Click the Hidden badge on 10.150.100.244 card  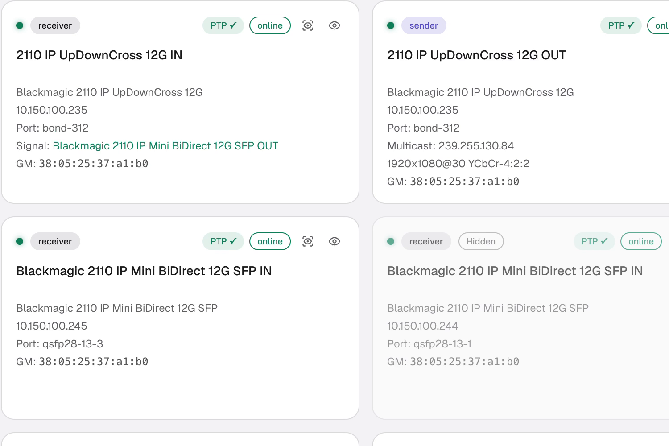[x=481, y=241]
